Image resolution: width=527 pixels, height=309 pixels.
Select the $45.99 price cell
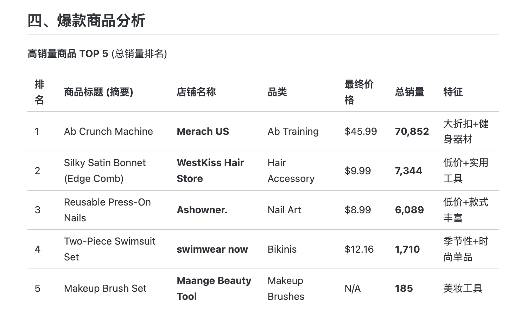[x=361, y=132]
